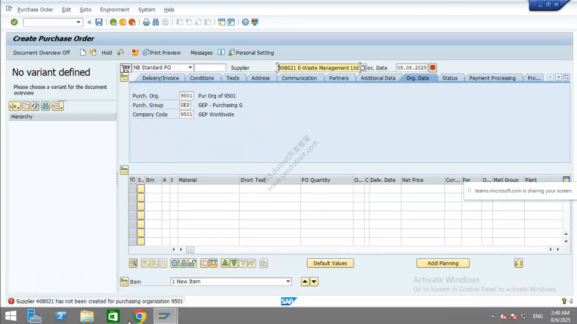This screenshot has width=577, height=324.
Task: Open Print Preview
Action: [162, 53]
